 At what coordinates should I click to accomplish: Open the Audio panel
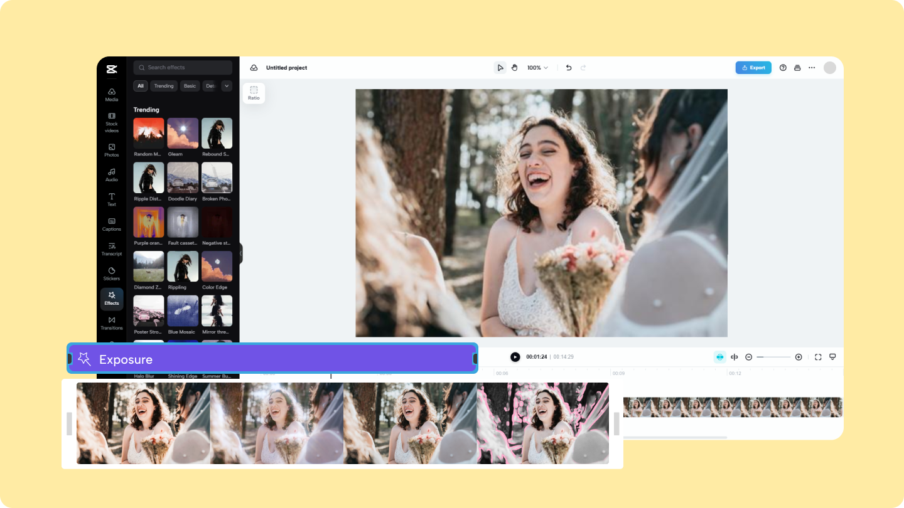(x=111, y=175)
